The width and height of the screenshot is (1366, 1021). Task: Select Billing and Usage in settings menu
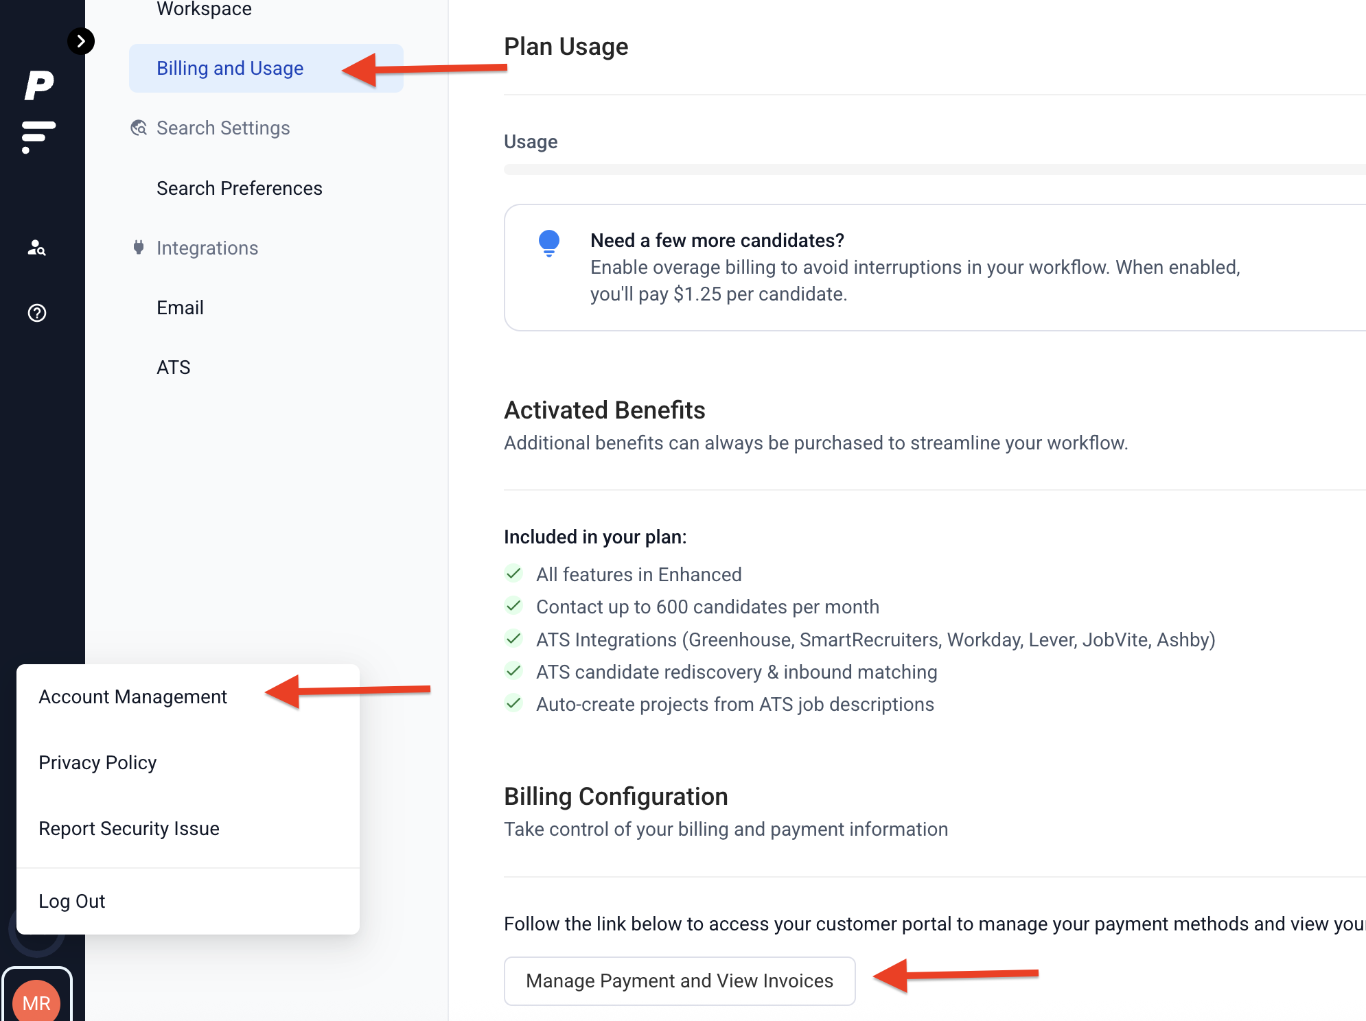pyautogui.click(x=230, y=69)
